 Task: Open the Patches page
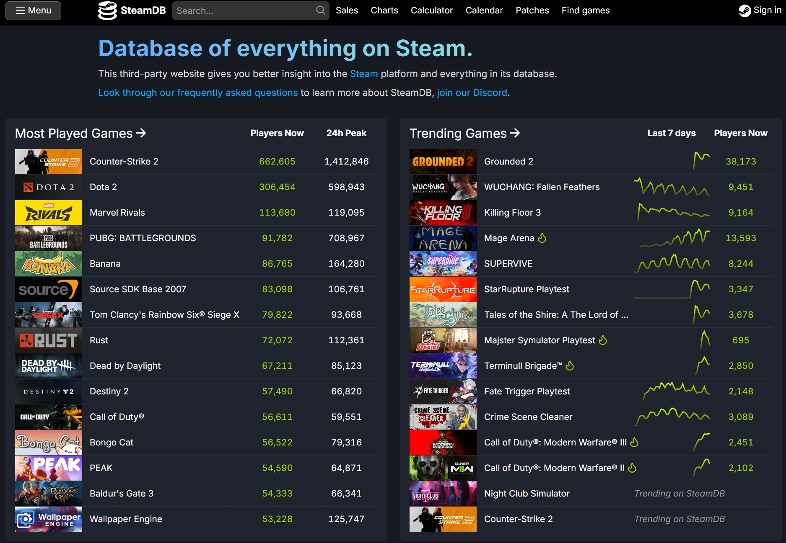(x=532, y=10)
